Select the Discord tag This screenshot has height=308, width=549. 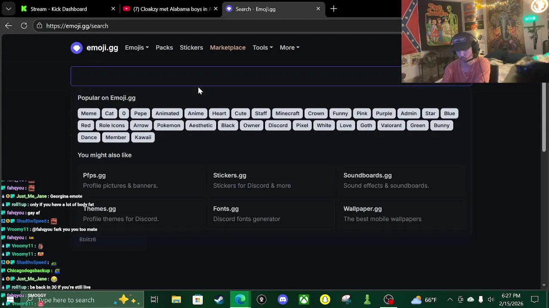coord(278,125)
